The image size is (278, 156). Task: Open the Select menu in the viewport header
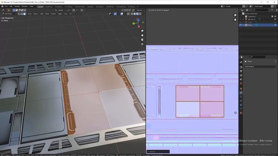(36, 14)
